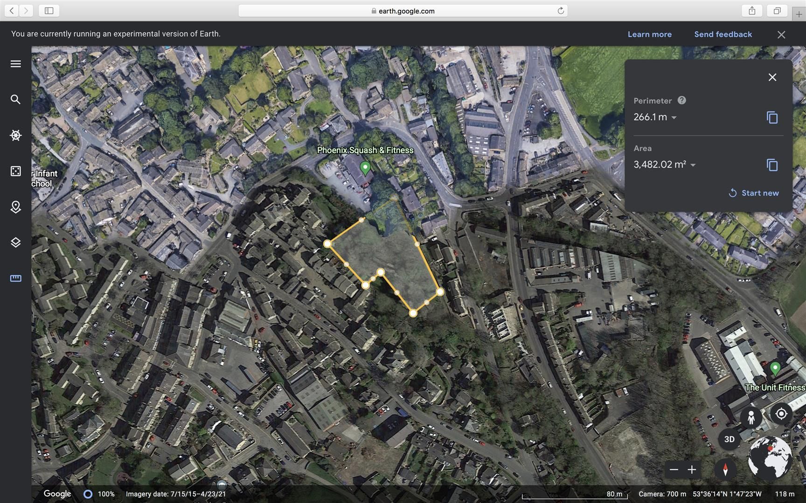This screenshot has width=806, height=503.
Task: Toggle the 3D view mode
Action: 729,439
